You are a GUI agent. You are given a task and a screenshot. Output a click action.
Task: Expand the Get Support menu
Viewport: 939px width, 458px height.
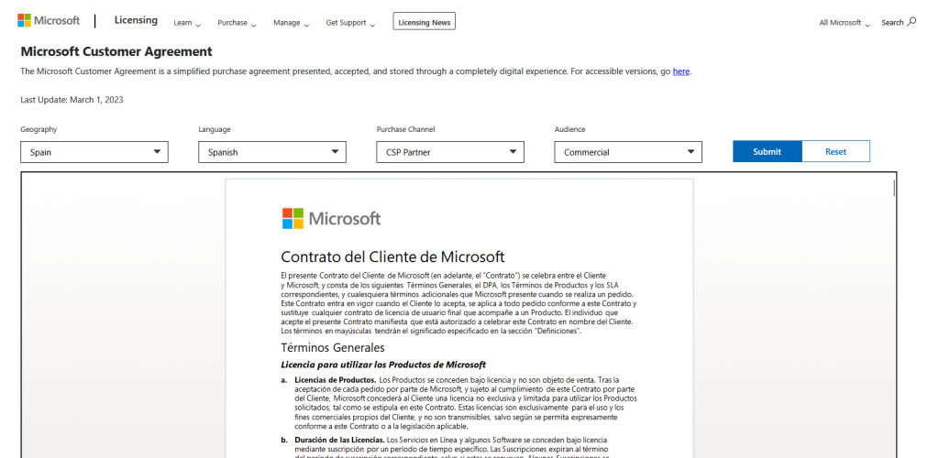coord(350,22)
